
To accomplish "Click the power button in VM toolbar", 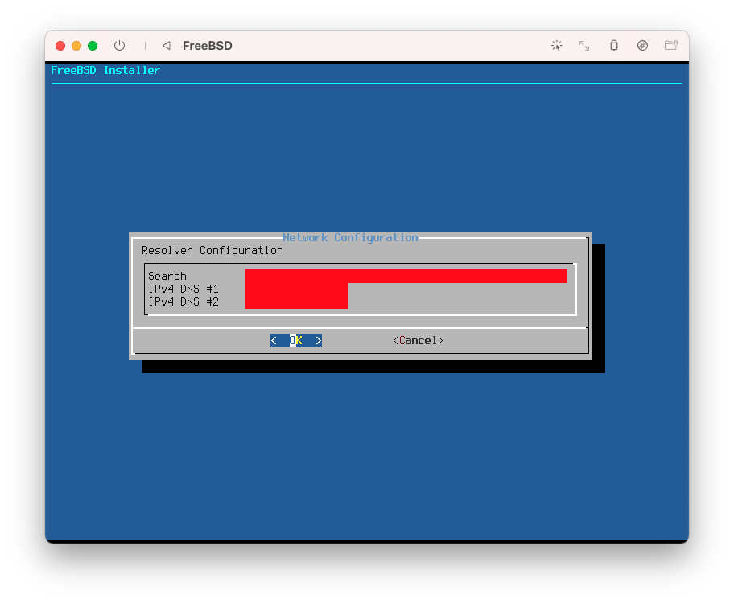I will 119,45.
